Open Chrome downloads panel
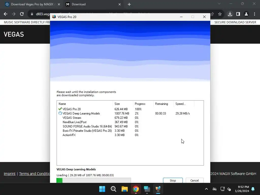The width and height of the screenshot is (260, 195). pos(230,14)
